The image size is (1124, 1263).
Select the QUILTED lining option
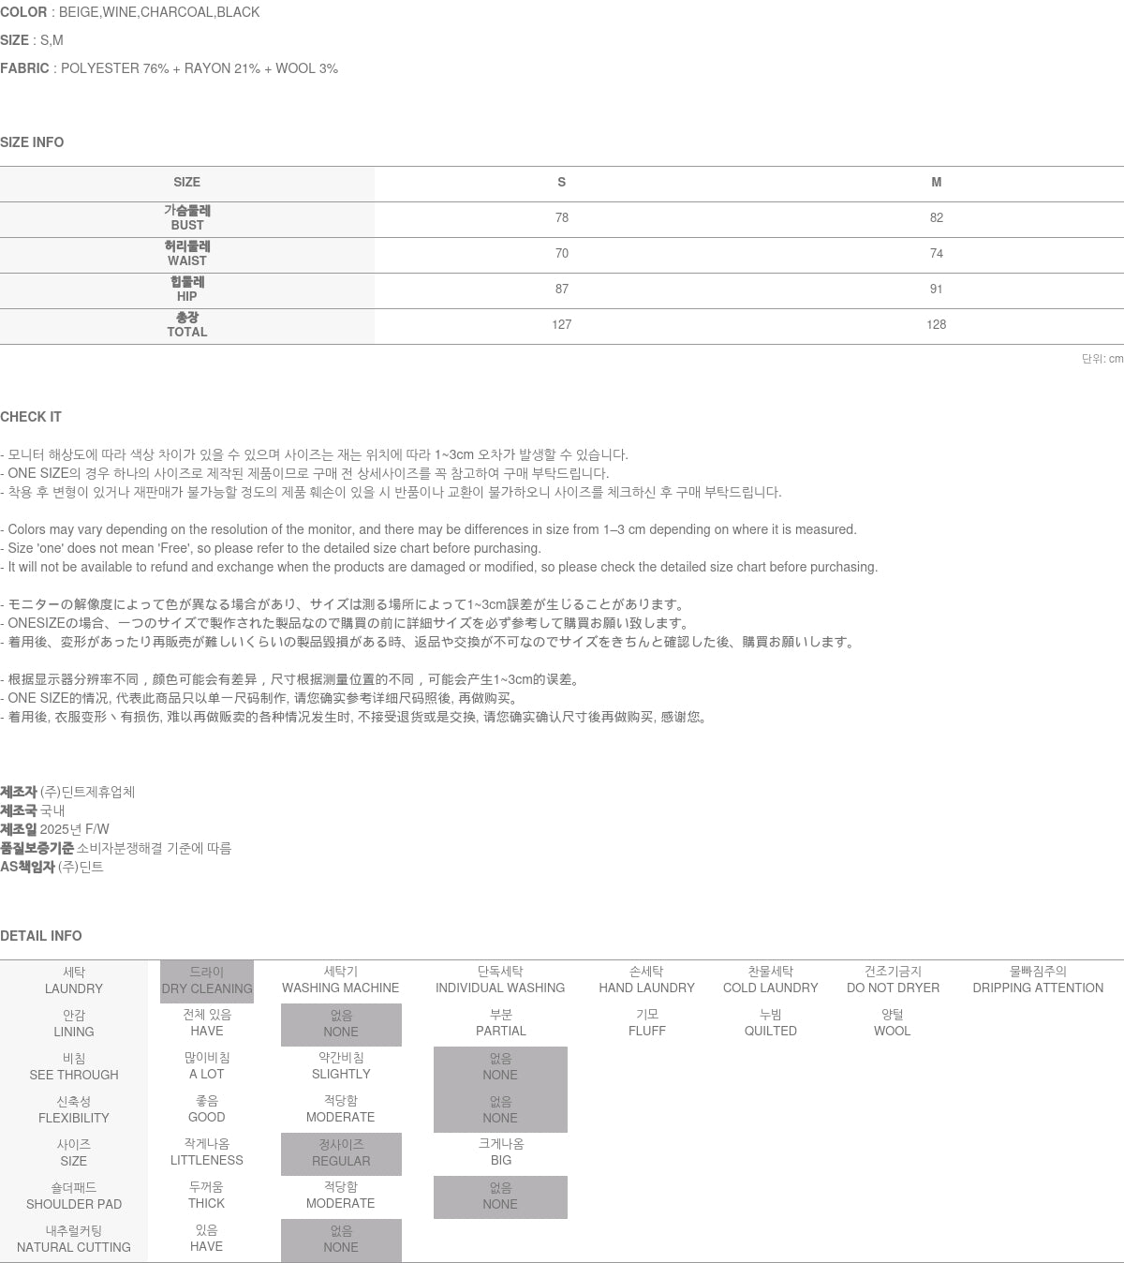pyautogui.click(x=770, y=1023)
